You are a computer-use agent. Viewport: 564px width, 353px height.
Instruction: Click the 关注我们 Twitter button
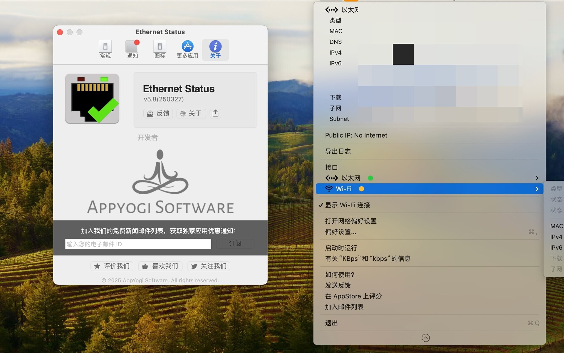(209, 266)
